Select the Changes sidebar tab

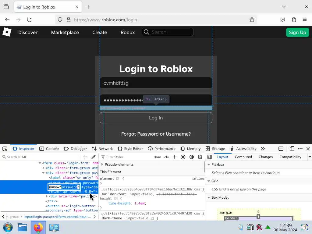pos(265,157)
